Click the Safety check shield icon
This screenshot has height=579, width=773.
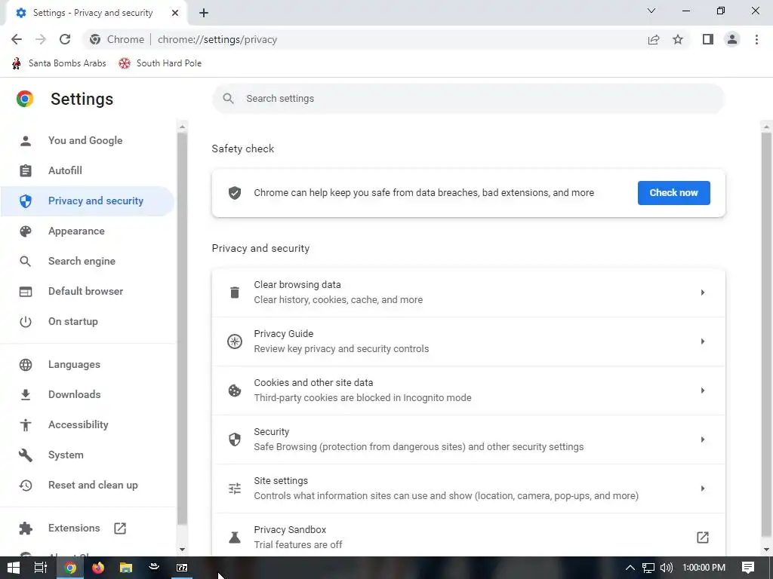(235, 193)
